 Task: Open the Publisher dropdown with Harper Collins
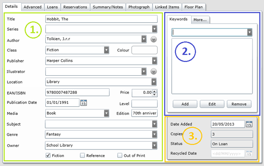click(154, 61)
